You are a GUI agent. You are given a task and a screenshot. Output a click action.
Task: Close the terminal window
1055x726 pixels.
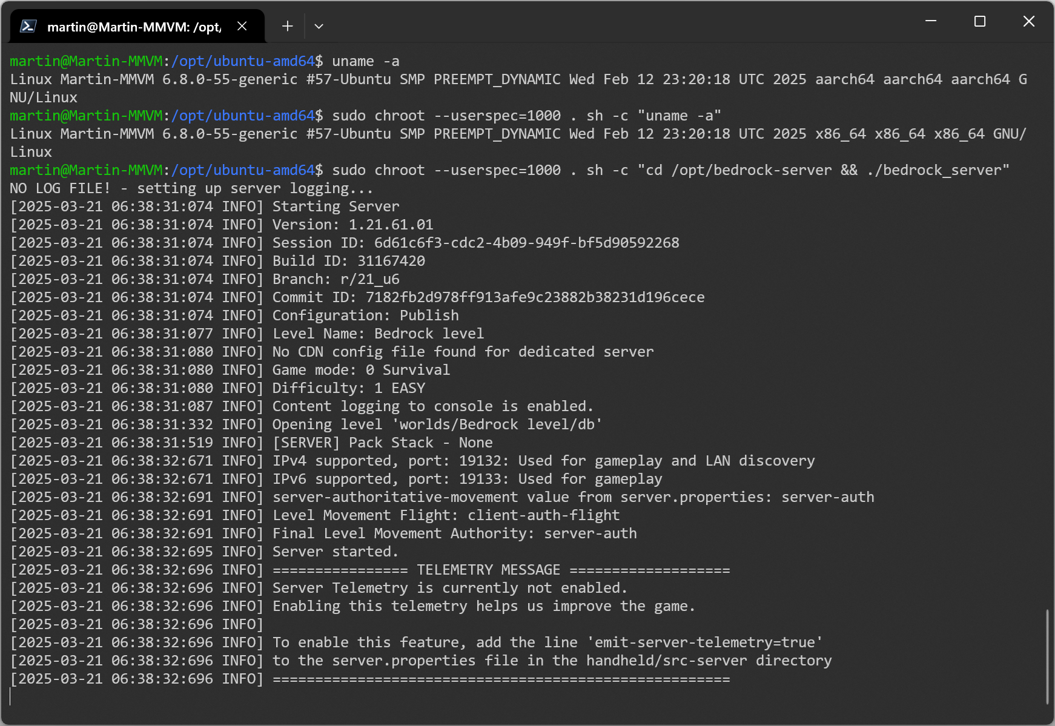pyautogui.click(x=1029, y=21)
